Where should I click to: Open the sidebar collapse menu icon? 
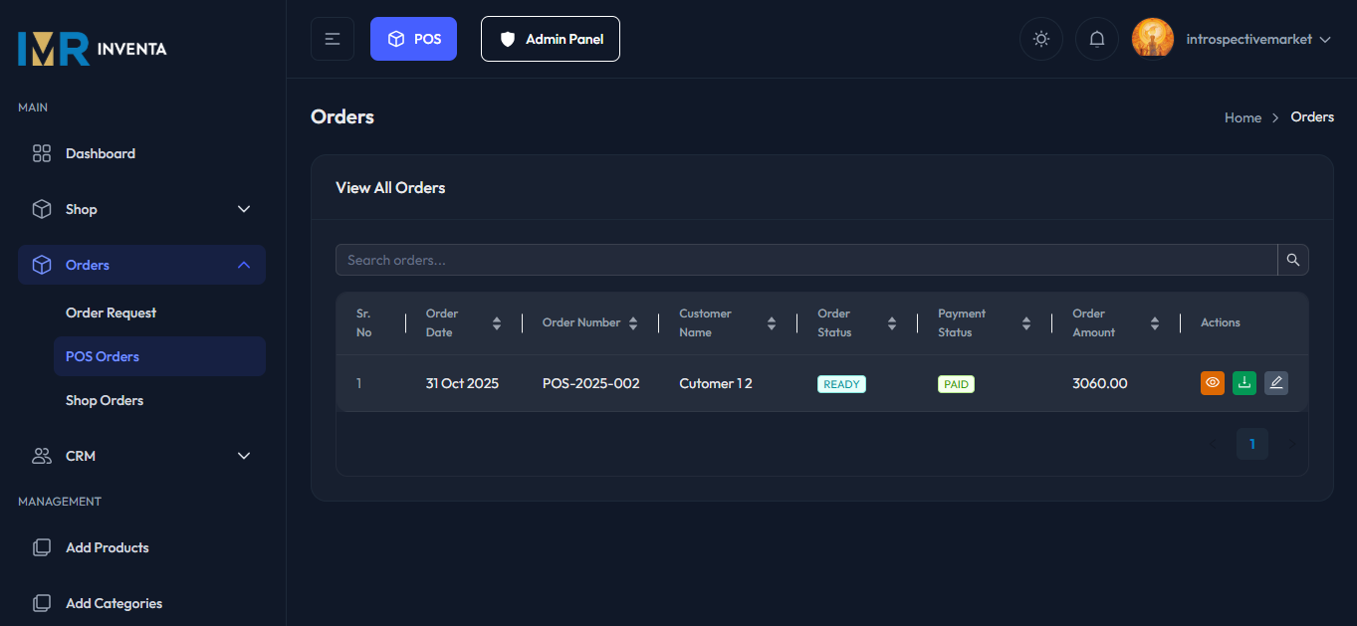coord(332,38)
